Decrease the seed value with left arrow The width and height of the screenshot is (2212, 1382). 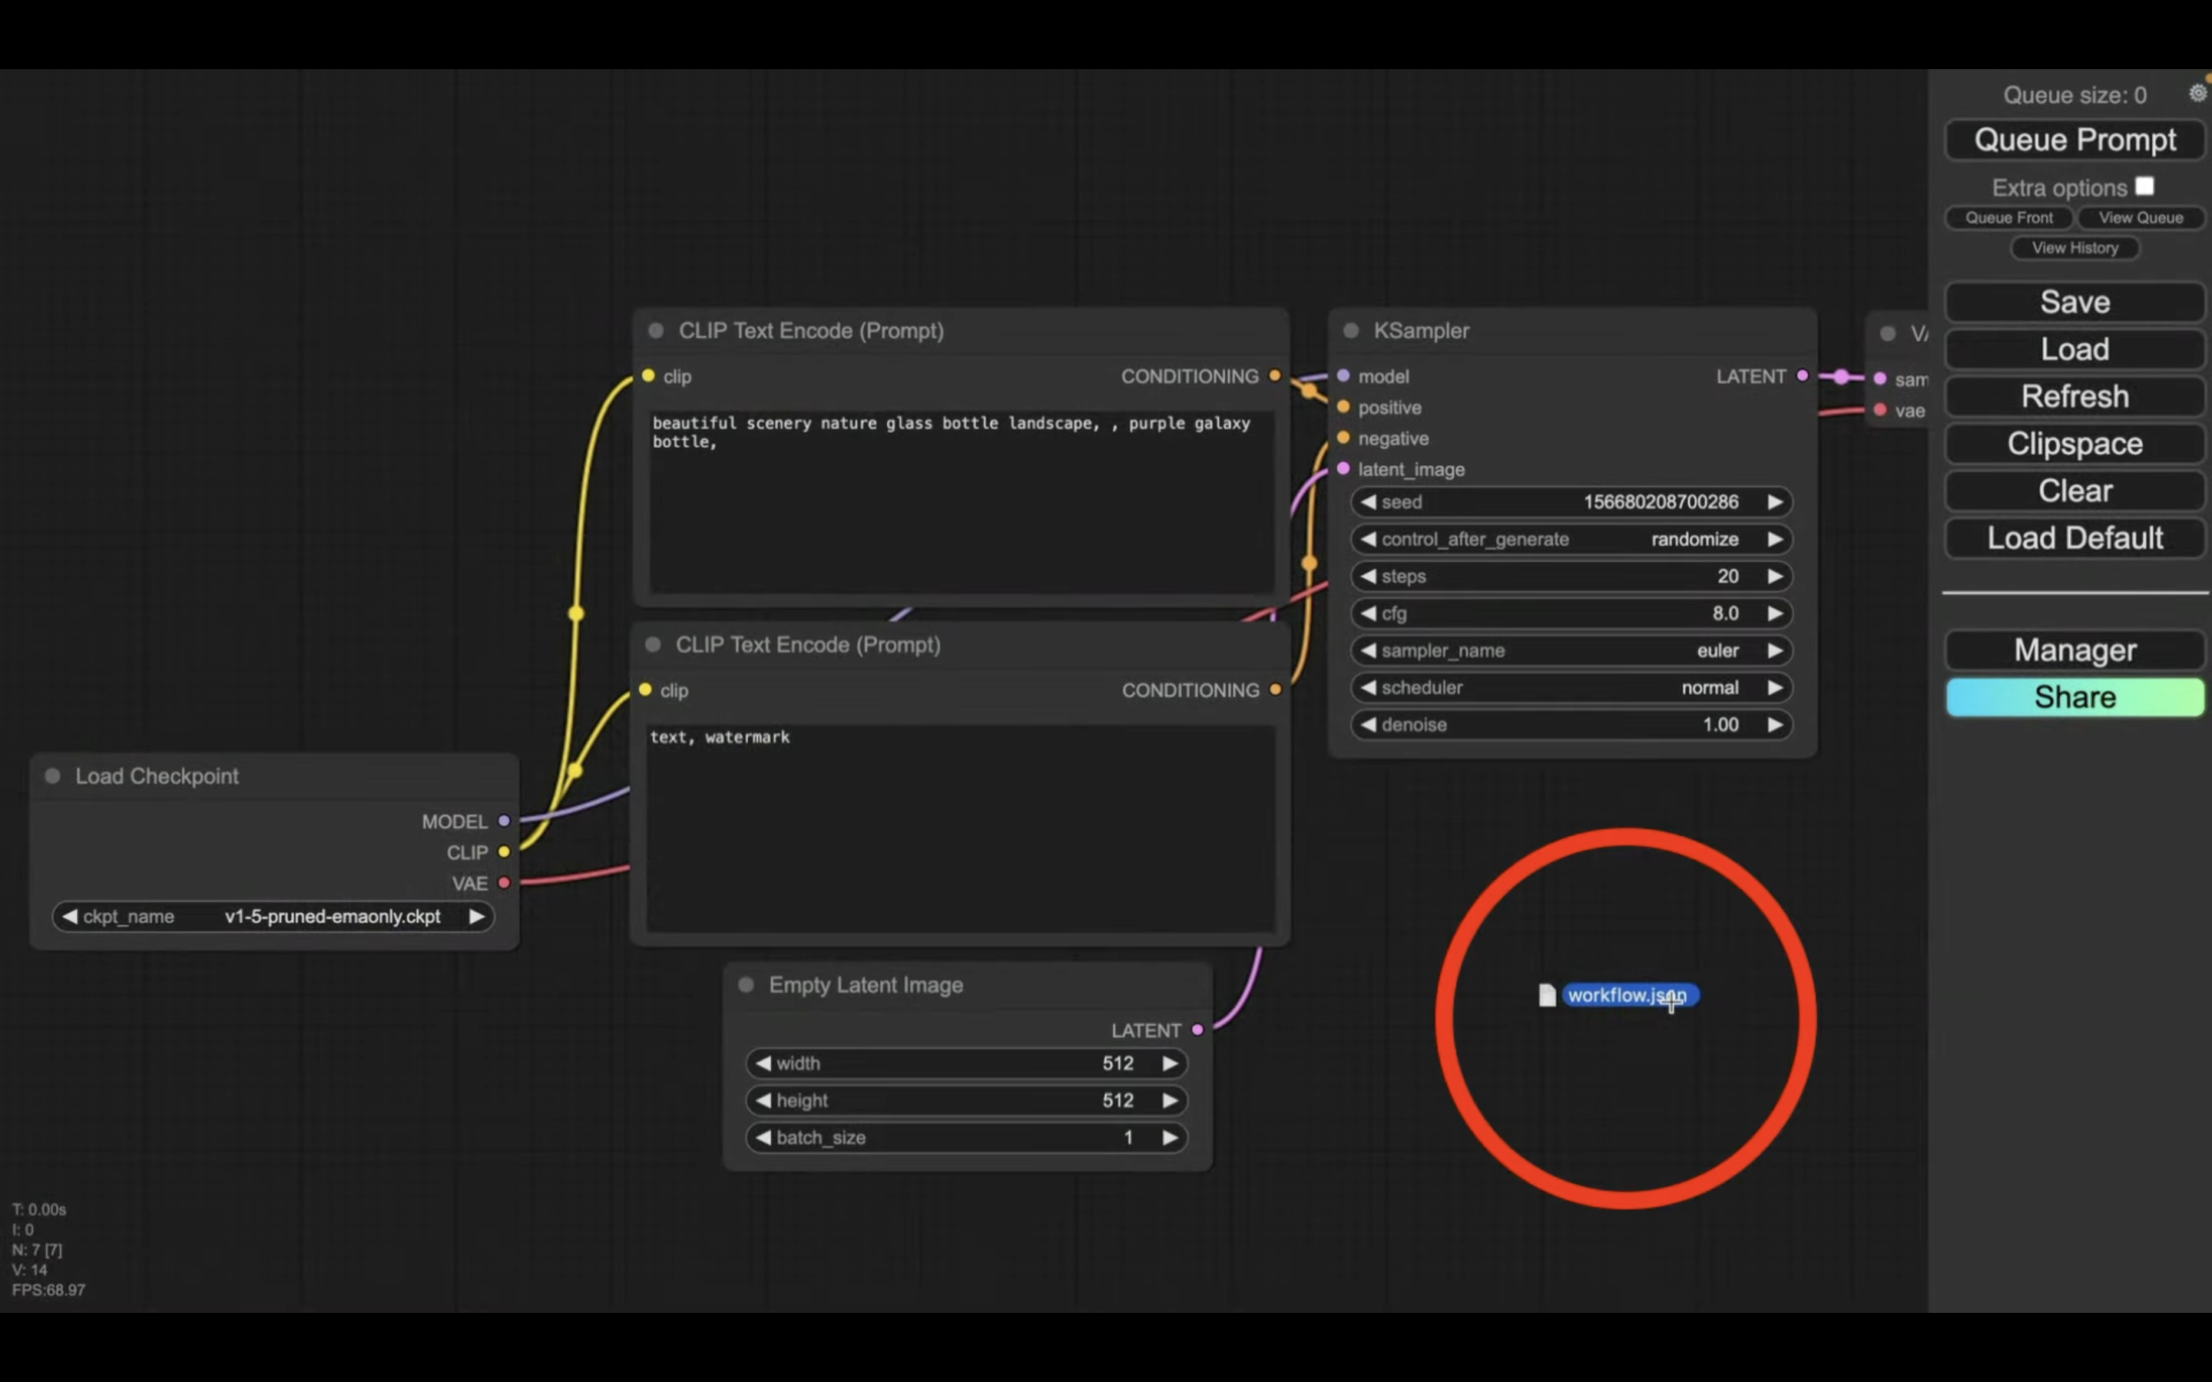[1369, 502]
